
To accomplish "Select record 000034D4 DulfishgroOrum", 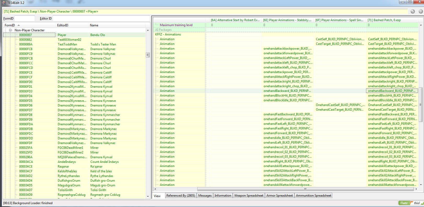I will 74,181.
